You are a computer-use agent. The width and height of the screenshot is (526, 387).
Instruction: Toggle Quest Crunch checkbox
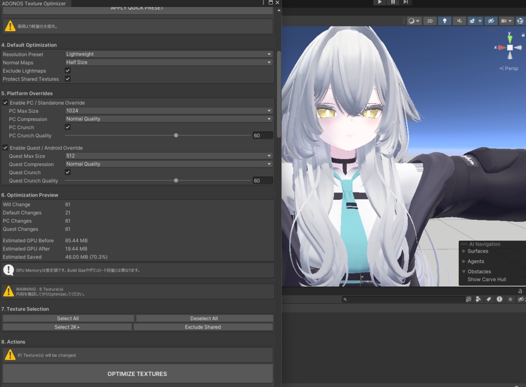tap(68, 172)
